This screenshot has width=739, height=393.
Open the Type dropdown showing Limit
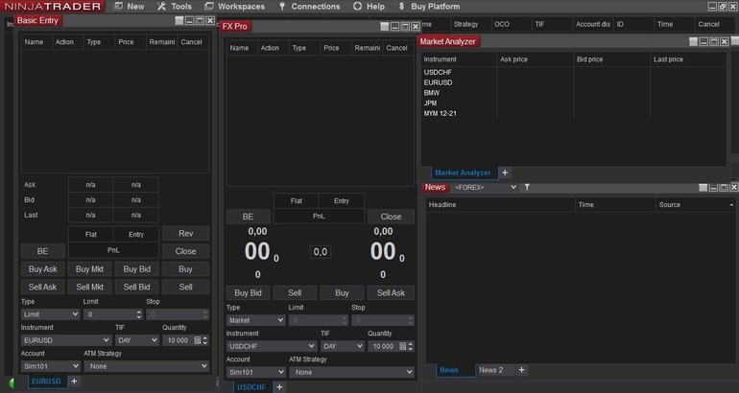(50, 314)
